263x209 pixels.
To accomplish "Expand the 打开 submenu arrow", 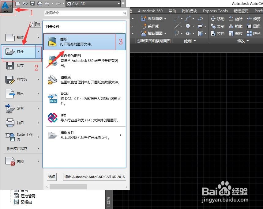I will click(x=38, y=51).
